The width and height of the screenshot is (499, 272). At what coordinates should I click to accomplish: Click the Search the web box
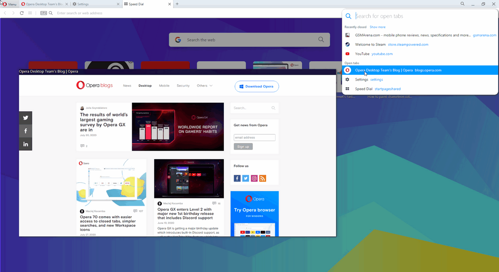coord(249,40)
